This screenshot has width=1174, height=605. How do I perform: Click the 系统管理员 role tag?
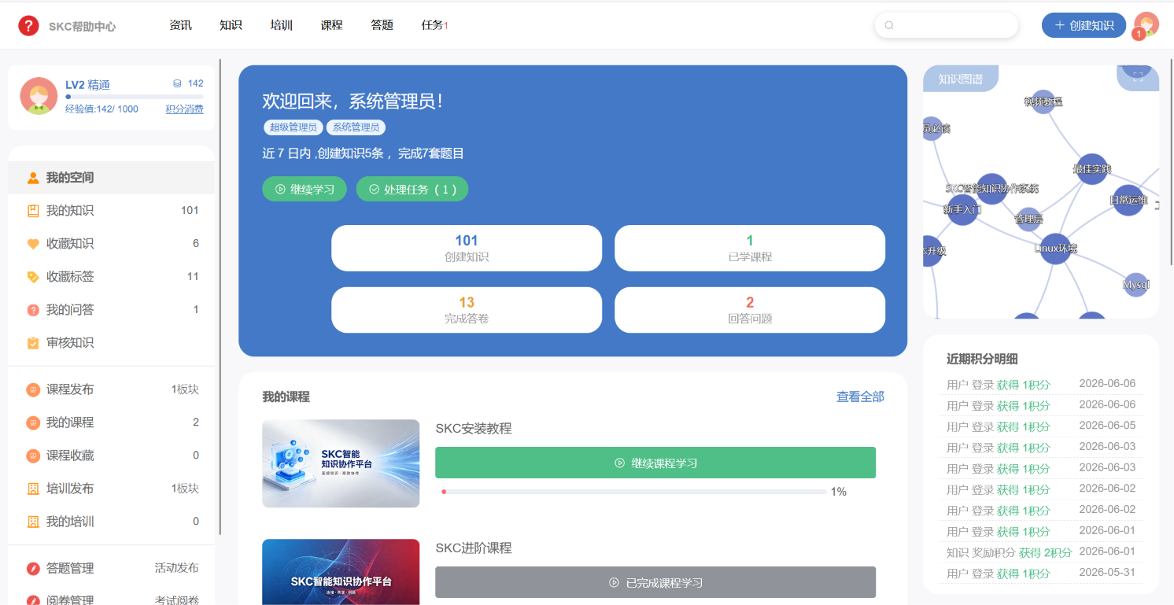tap(356, 127)
